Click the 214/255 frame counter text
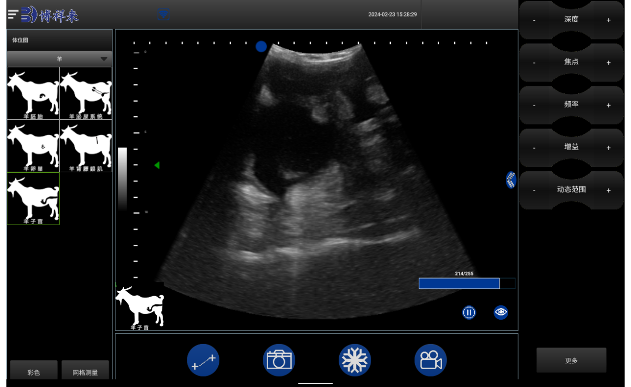This screenshot has width=631, height=387. [x=464, y=273]
